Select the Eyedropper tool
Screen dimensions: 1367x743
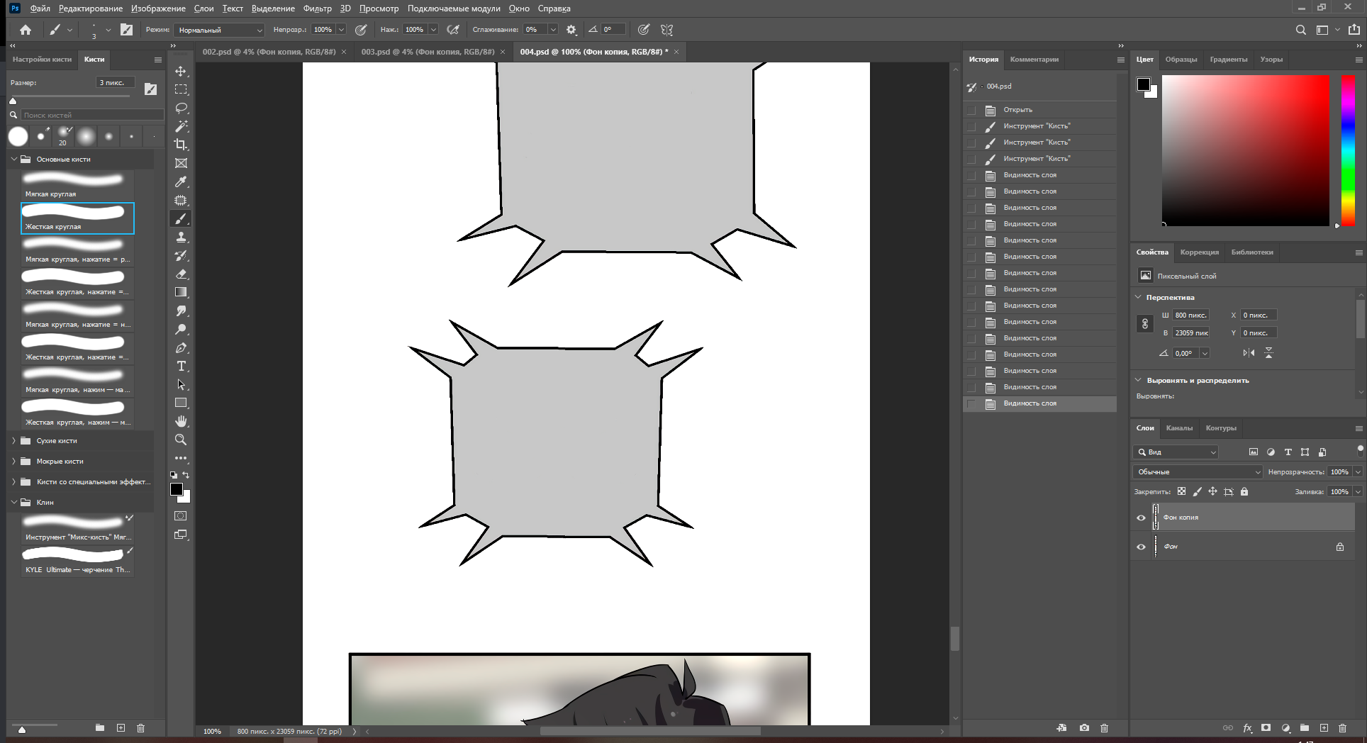tap(181, 181)
